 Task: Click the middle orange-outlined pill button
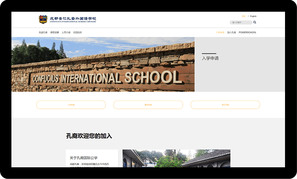[x=148, y=105]
